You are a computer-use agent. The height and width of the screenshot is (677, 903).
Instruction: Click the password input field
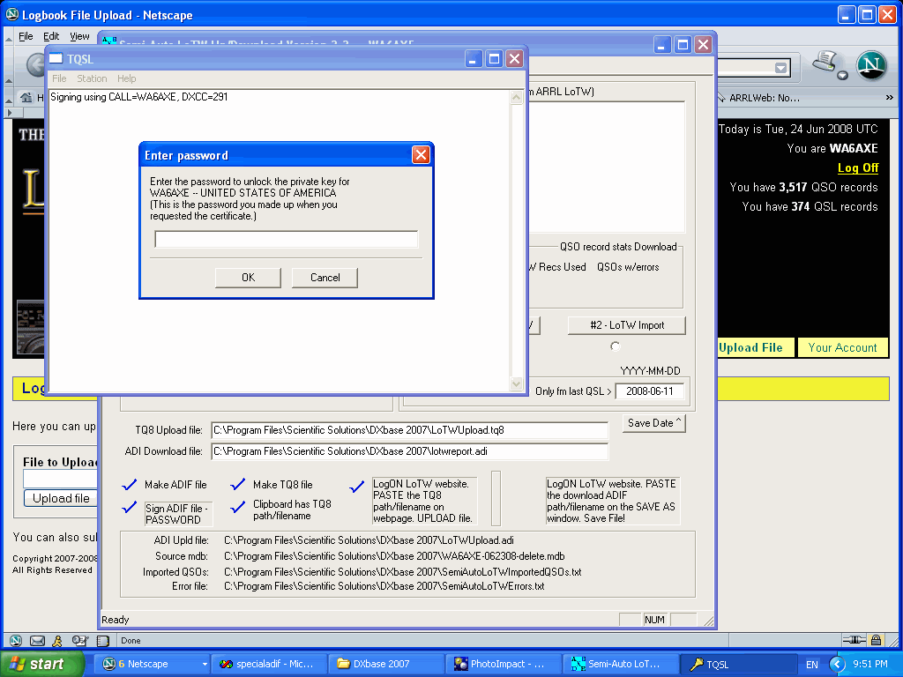[287, 239]
